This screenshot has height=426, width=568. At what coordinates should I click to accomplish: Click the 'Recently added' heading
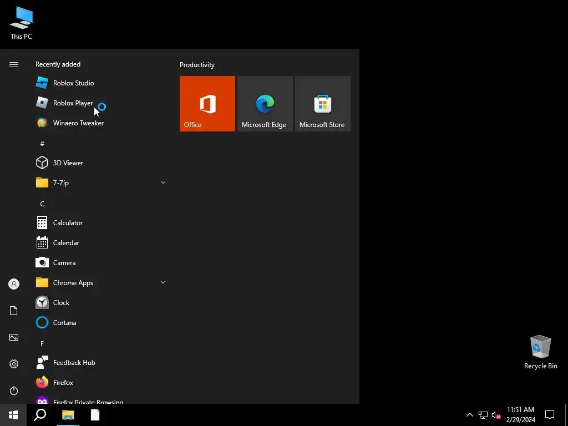pyautogui.click(x=58, y=64)
